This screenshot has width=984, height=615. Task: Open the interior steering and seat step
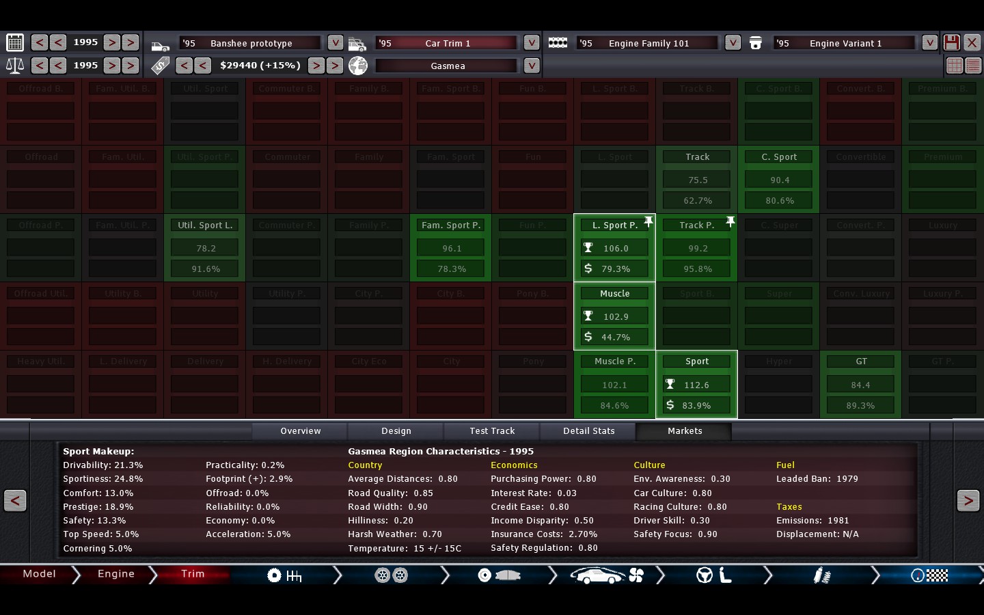pos(714,575)
